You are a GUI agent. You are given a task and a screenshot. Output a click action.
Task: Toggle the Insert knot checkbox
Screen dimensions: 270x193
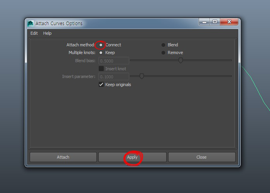(x=101, y=69)
